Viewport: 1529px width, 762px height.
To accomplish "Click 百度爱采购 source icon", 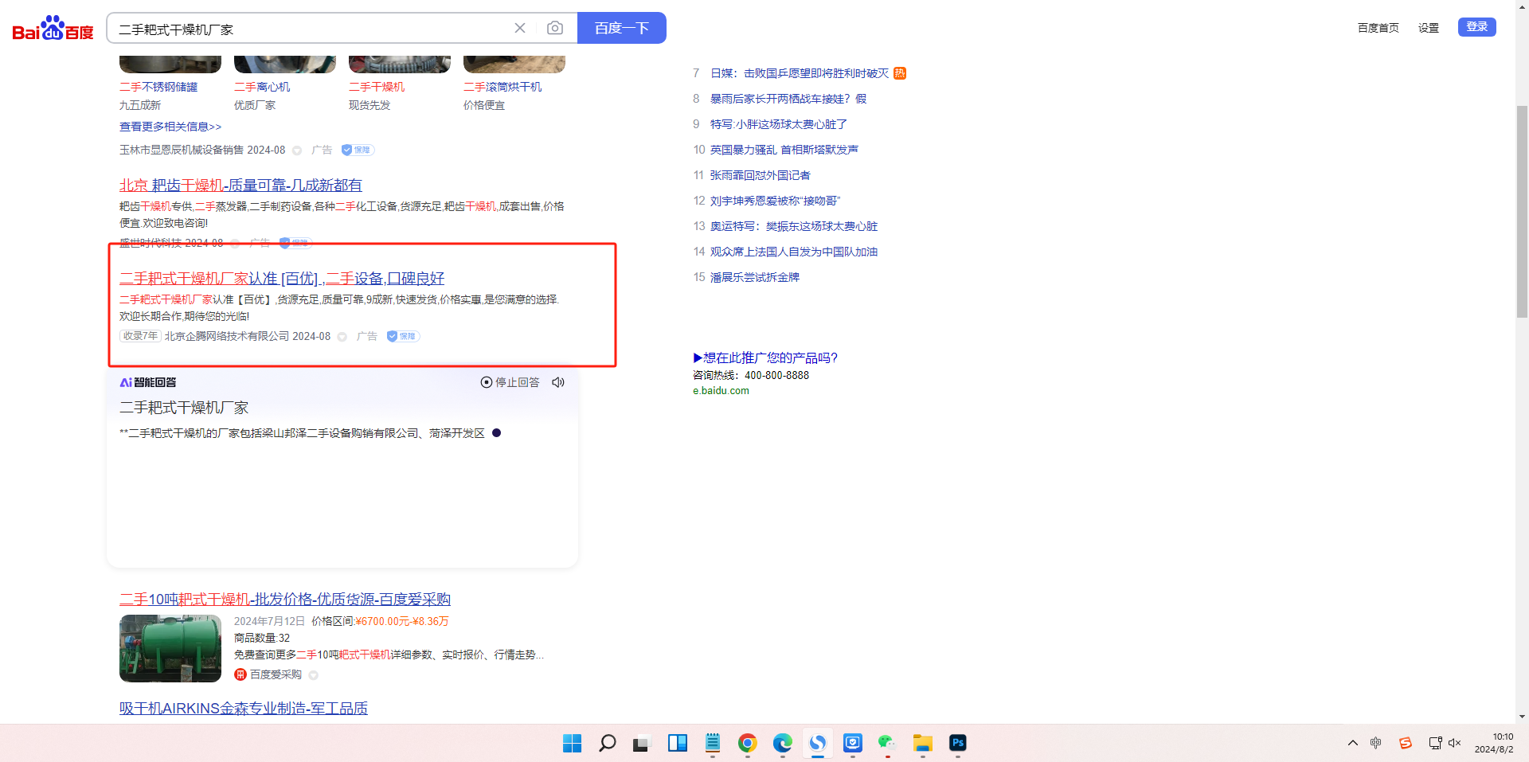I will pyautogui.click(x=240, y=674).
